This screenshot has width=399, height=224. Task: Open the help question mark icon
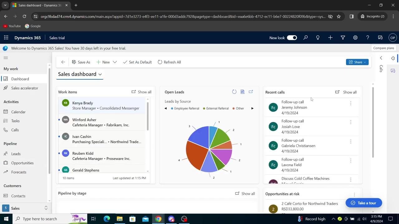tap(368, 38)
